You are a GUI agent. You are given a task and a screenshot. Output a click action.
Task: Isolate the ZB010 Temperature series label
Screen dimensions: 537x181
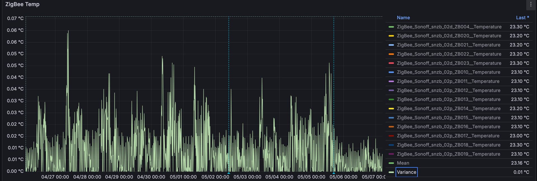(x=448, y=72)
